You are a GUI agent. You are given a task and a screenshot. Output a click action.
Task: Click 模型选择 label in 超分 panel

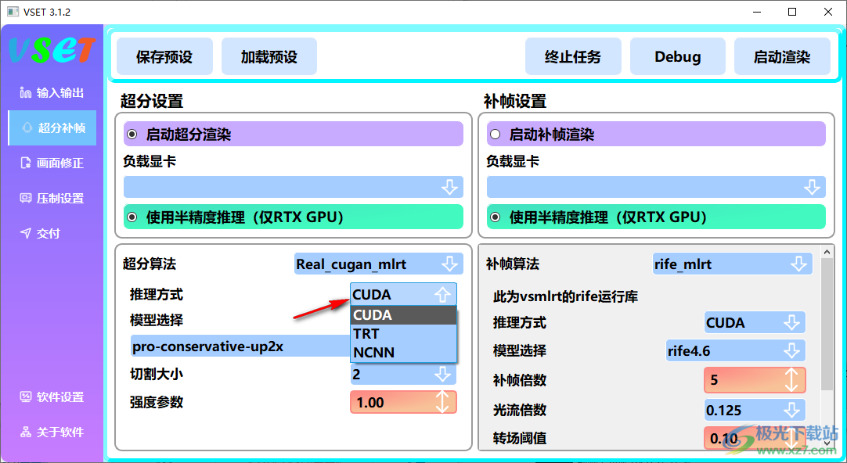[x=157, y=320]
